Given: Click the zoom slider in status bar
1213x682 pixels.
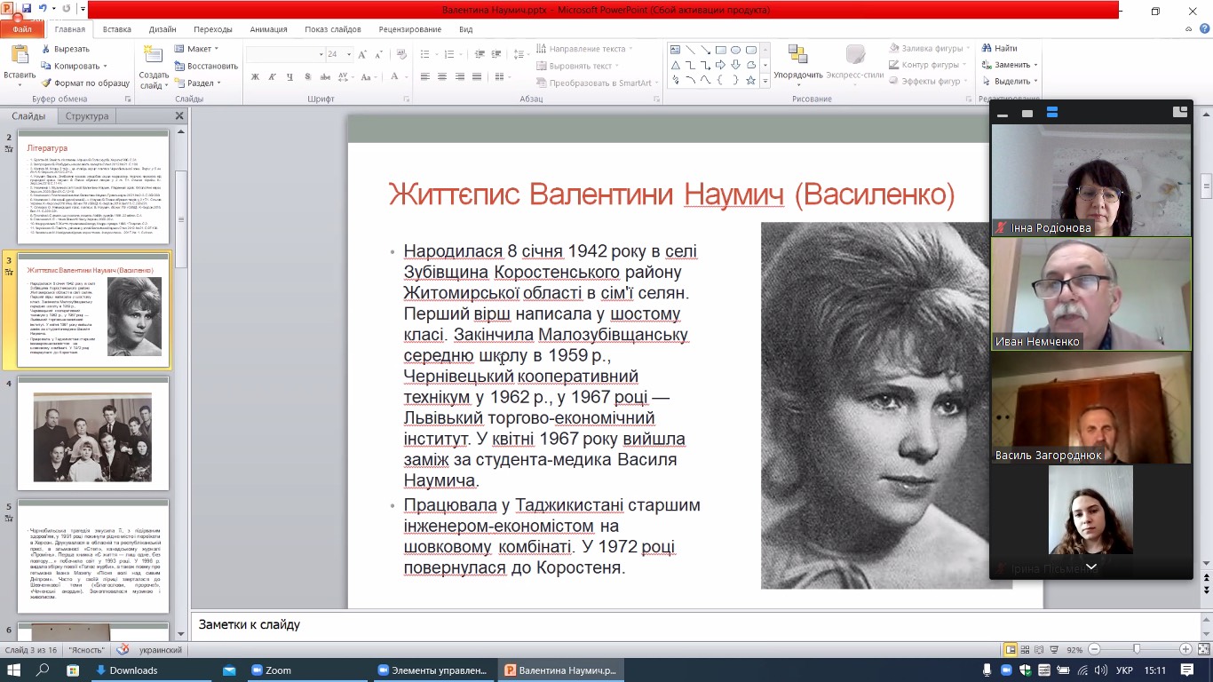Looking at the screenshot, I should coord(1137,650).
